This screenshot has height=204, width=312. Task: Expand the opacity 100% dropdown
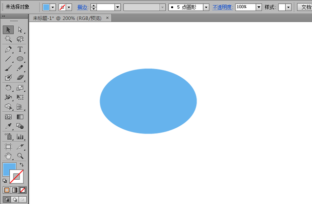259,7
